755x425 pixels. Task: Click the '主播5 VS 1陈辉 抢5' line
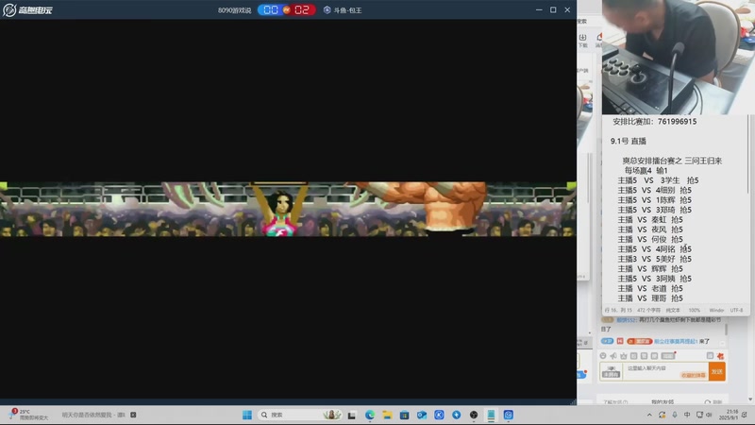(654, 200)
